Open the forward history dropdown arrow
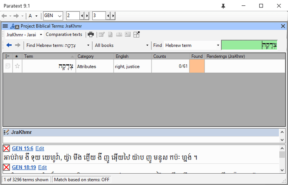This screenshot has width=288, height=185. pyautogui.click(x=22, y=16)
